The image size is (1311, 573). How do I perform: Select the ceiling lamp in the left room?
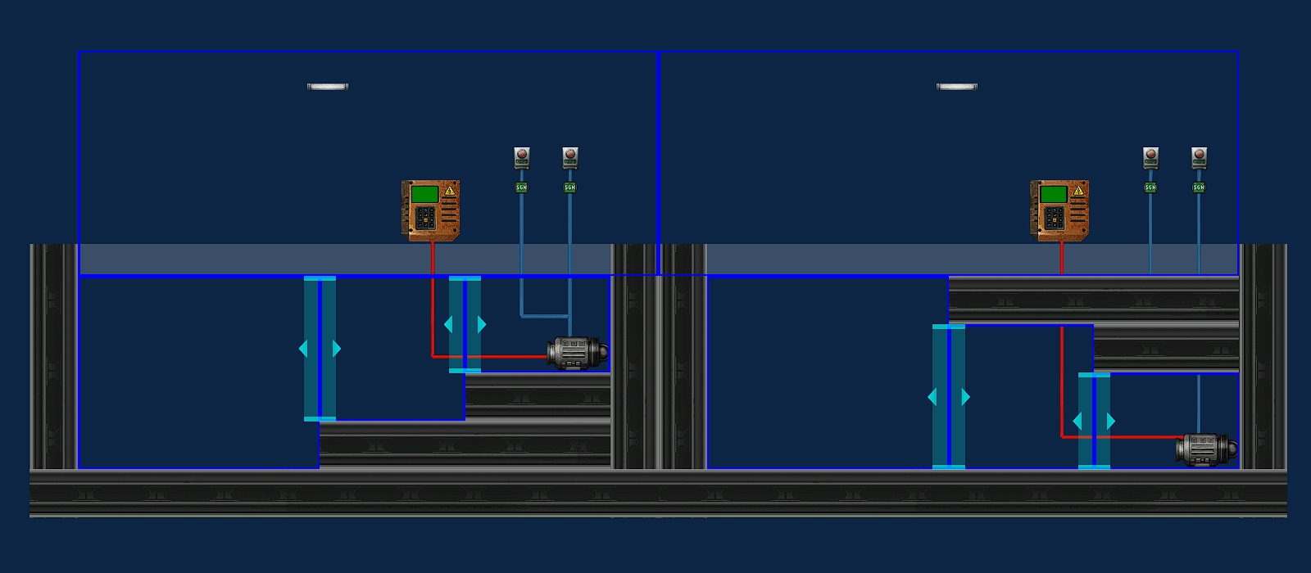pos(328,87)
